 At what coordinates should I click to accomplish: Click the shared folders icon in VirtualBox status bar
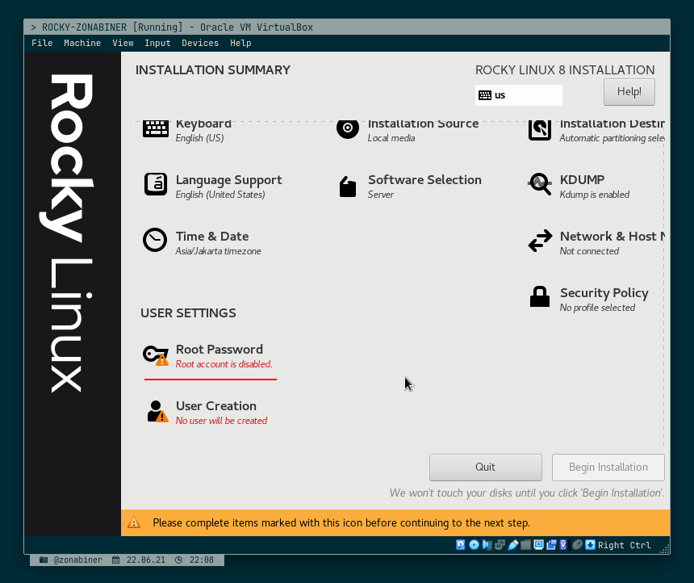(526, 545)
